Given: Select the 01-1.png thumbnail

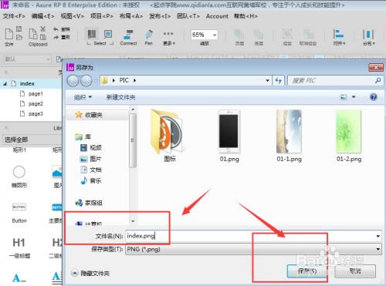Looking at the screenshot, I should pos(289,136).
